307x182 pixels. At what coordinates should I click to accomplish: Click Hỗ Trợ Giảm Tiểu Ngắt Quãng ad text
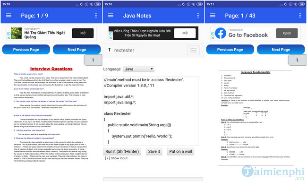[44, 35]
